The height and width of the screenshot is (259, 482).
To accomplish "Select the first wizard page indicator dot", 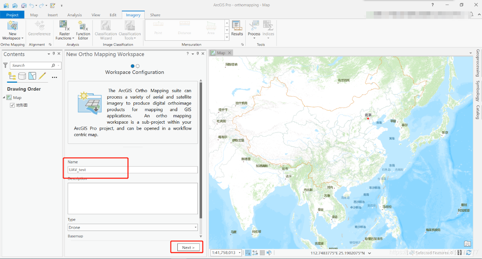I will (x=133, y=66).
